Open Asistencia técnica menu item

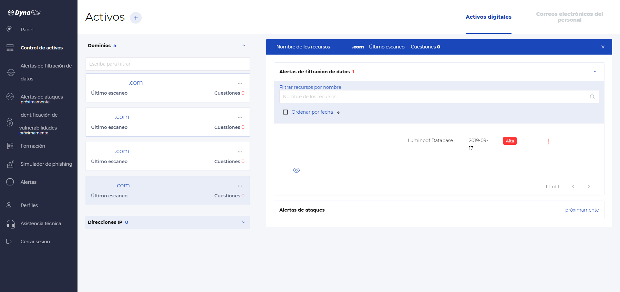click(x=41, y=224)
